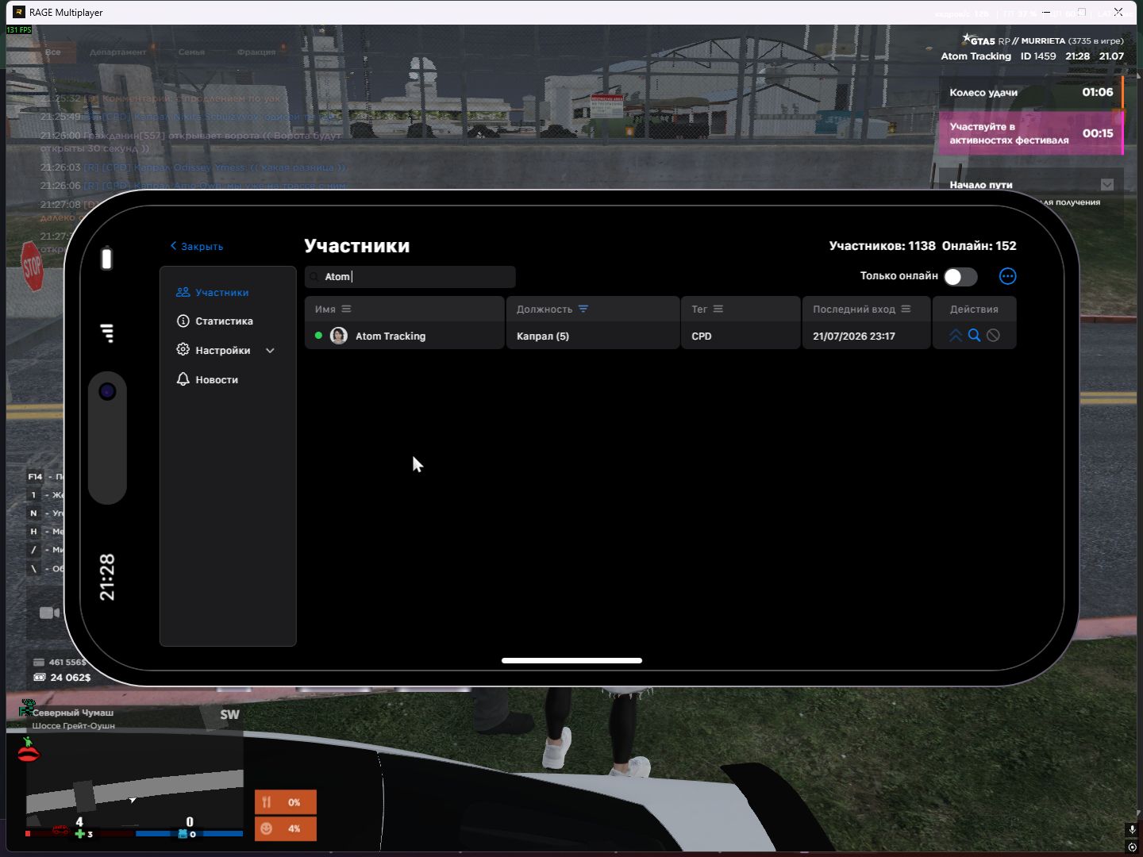This screenshot has height=857, width=1143.
Task: Open the festival activities banner
Action: point(1031,133)
